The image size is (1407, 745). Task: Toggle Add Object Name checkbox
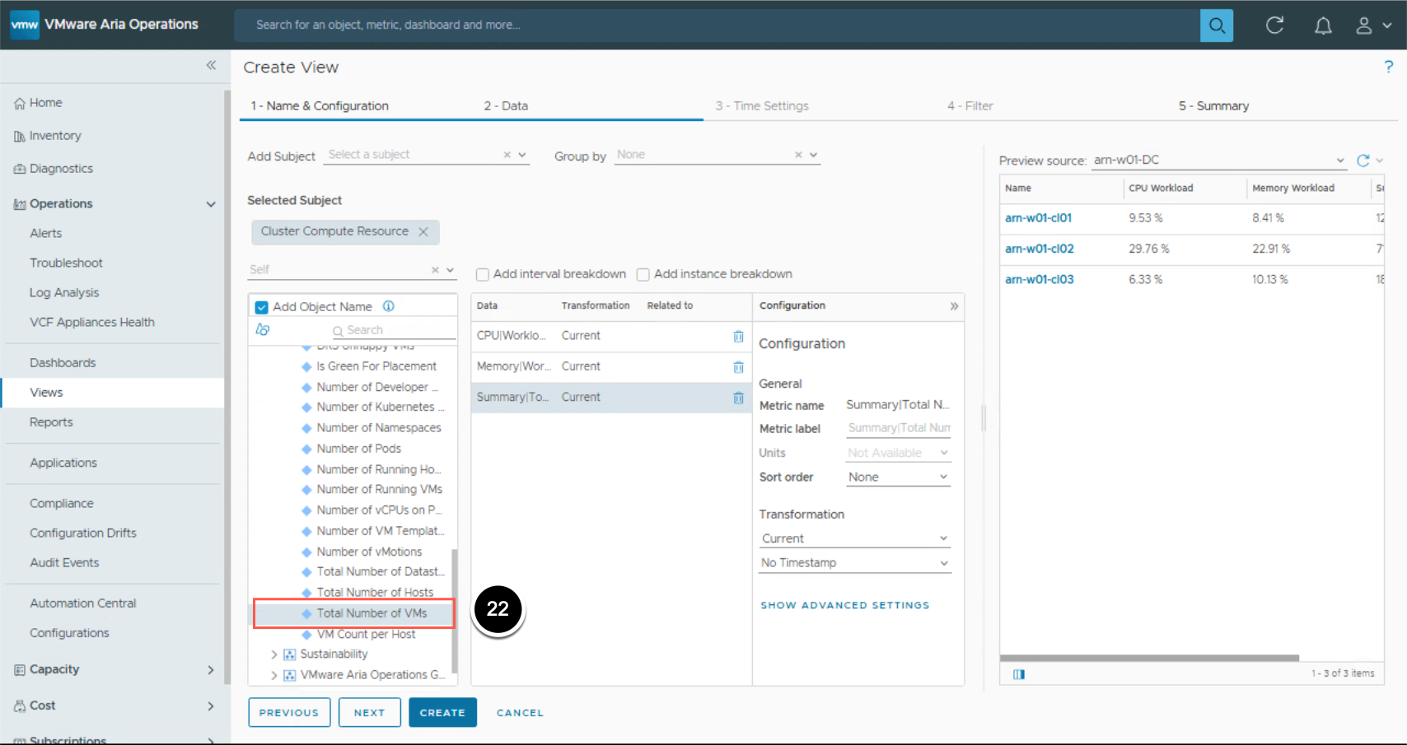point(262,307)
